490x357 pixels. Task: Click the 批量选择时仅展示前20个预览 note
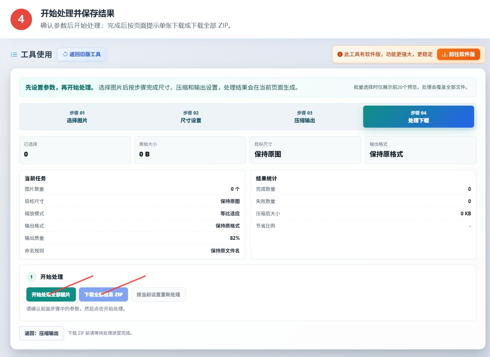(411, 87)
